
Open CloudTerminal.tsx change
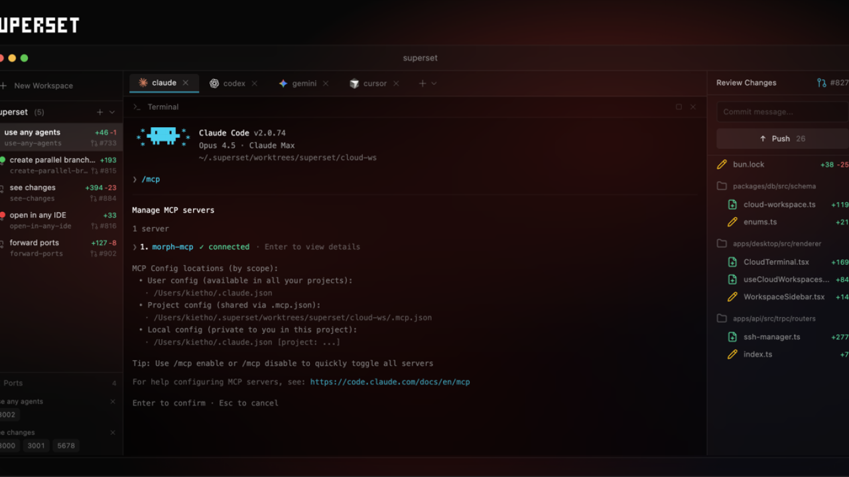click(776, 262)
